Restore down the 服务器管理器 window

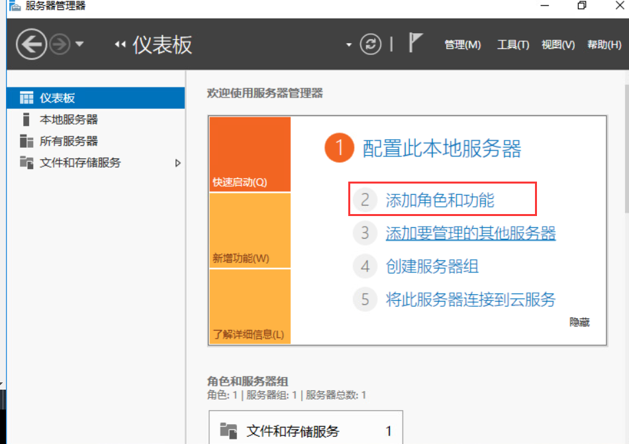(x=582, y=5)
